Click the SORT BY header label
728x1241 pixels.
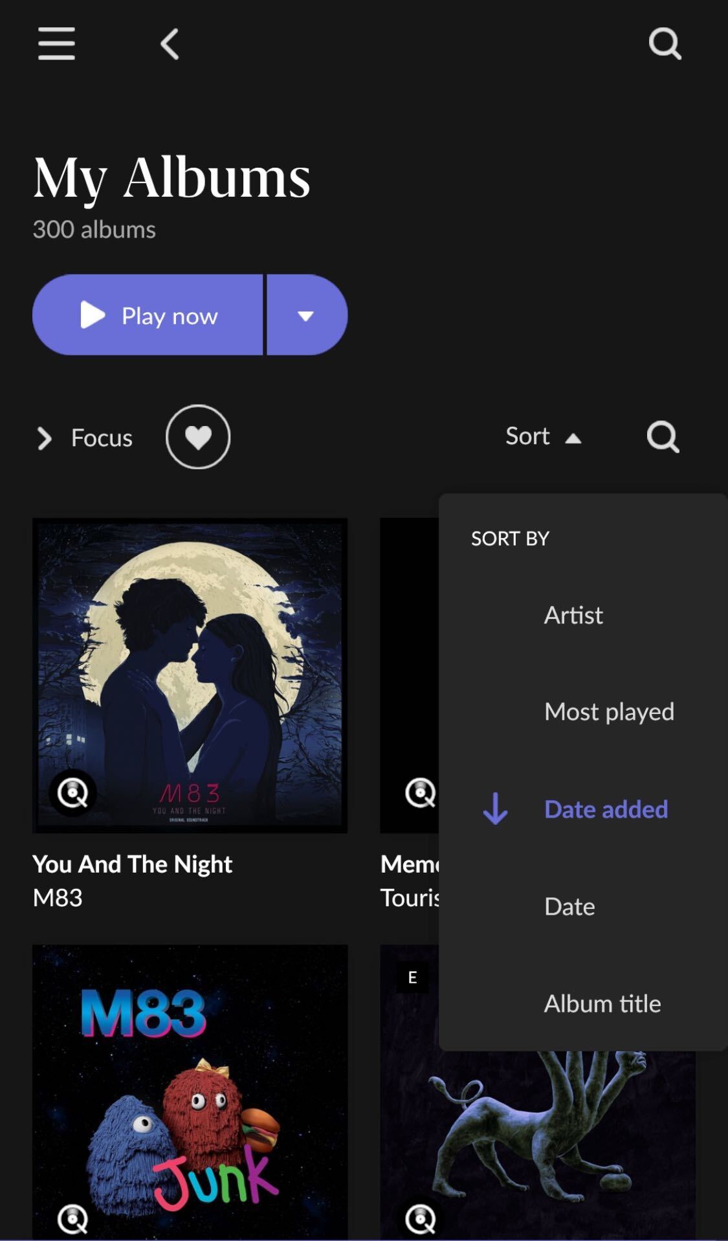(x=510, y=539)
